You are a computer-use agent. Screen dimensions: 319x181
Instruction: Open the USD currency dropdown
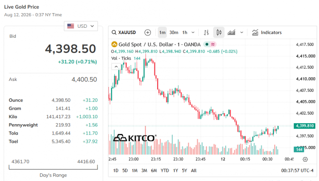coord(81,26)
